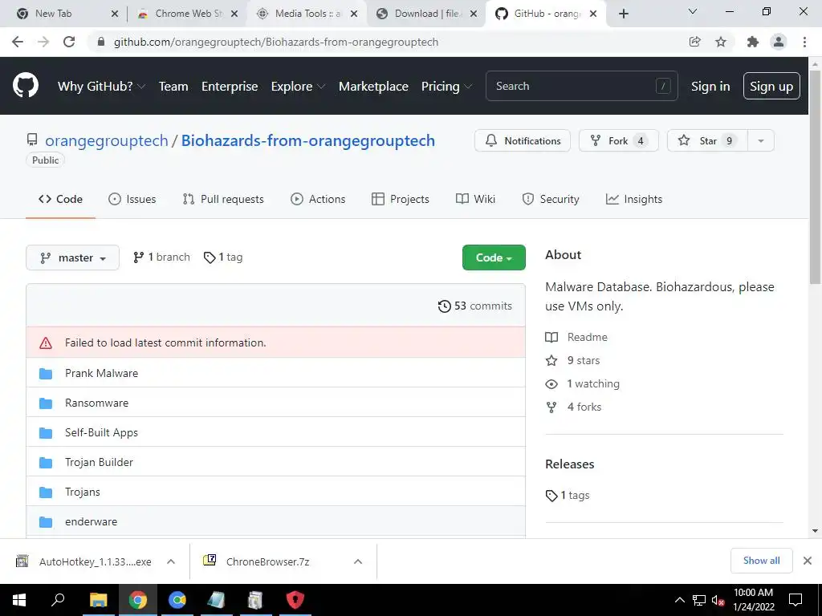Click the address bar URL
Image resolution: width=822 pixels, height=616 pixels.
[x=276, y=42]
